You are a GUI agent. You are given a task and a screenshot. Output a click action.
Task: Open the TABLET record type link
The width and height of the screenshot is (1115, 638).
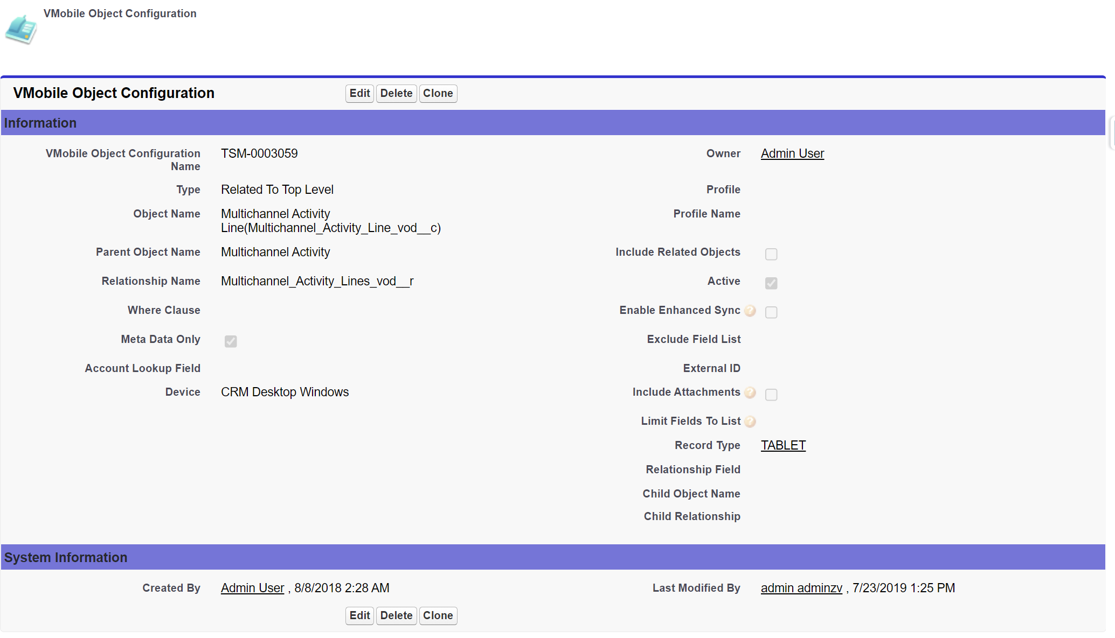click(783, 445)
